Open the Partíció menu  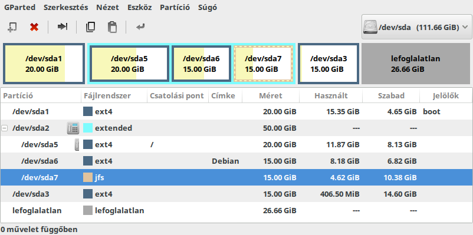(x=175, y=8)
